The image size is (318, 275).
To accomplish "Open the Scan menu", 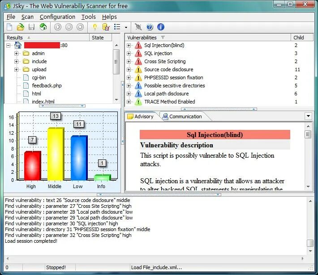I will pos(27,17).
